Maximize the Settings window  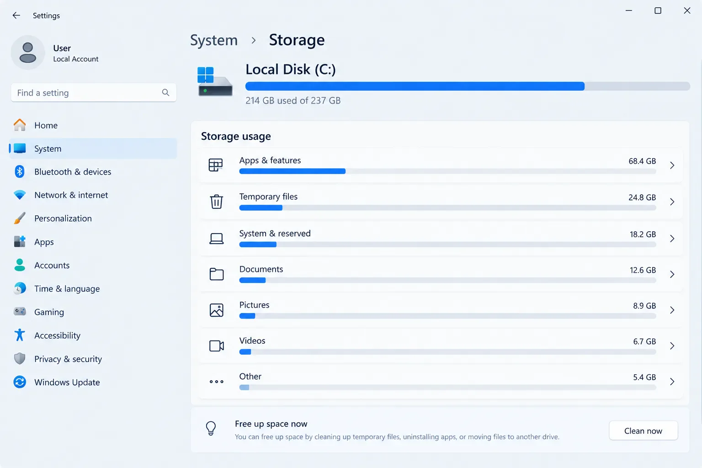coord(658,11)
